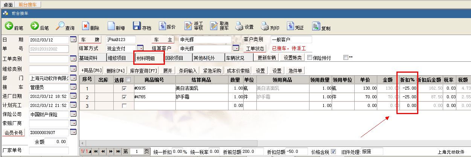The width and height of the screenshot is (471, 157).
Task: Click the 列印 printer icon
Action: [265, 26]
